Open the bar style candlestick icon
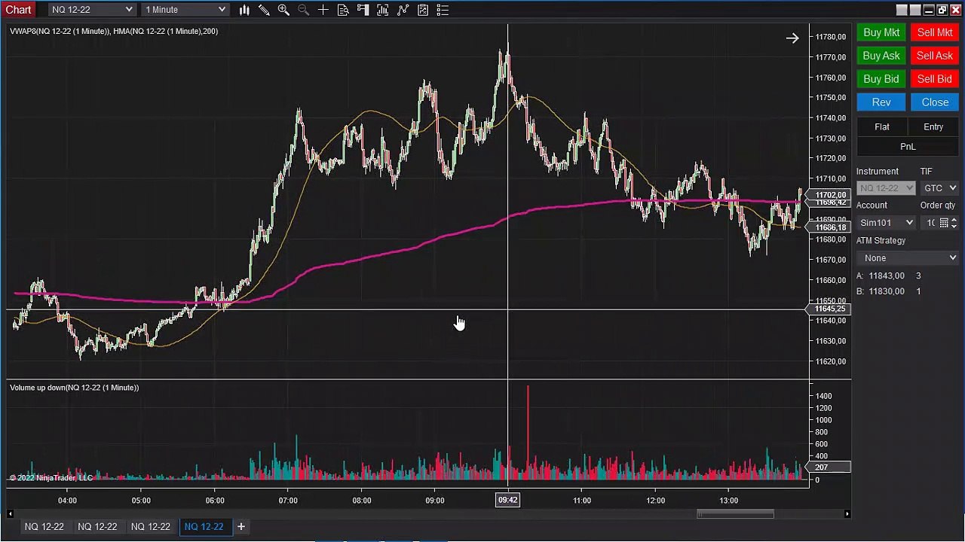This screenshot has width=965, height=542. coord(244,10)
